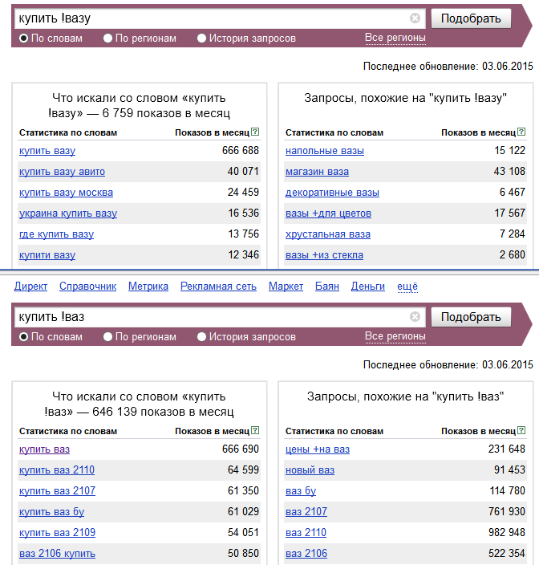Open the Справочник service link
Image resolution: width=539 pixels, height=565 pixels.
pyautogui.click(x=88, y=287)
